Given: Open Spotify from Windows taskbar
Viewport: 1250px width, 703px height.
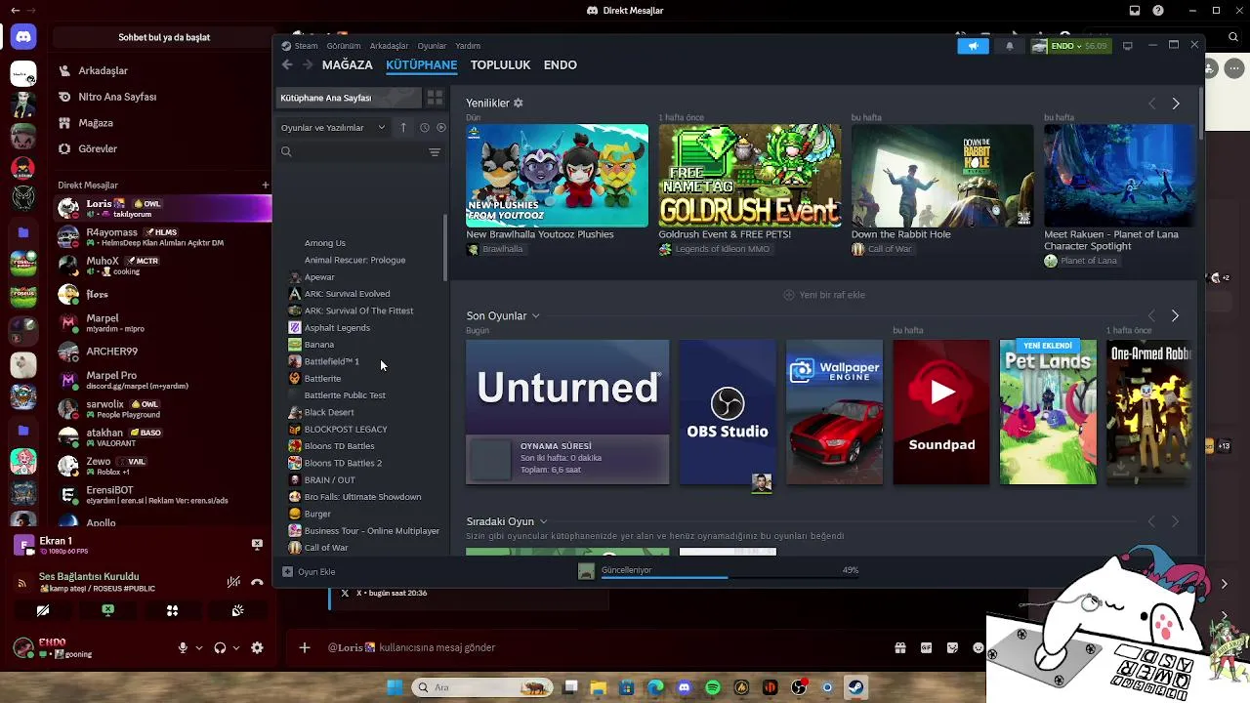Looking at the screenshot, I should (x=713, y=687).
